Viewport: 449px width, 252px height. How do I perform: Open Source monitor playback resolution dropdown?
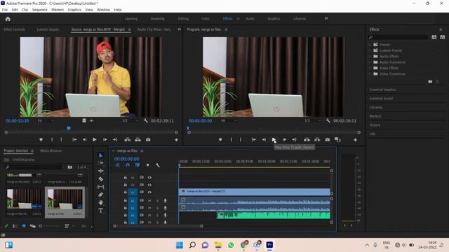point(130,121)
